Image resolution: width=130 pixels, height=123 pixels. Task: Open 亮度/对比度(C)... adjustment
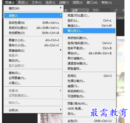point(89,15)
